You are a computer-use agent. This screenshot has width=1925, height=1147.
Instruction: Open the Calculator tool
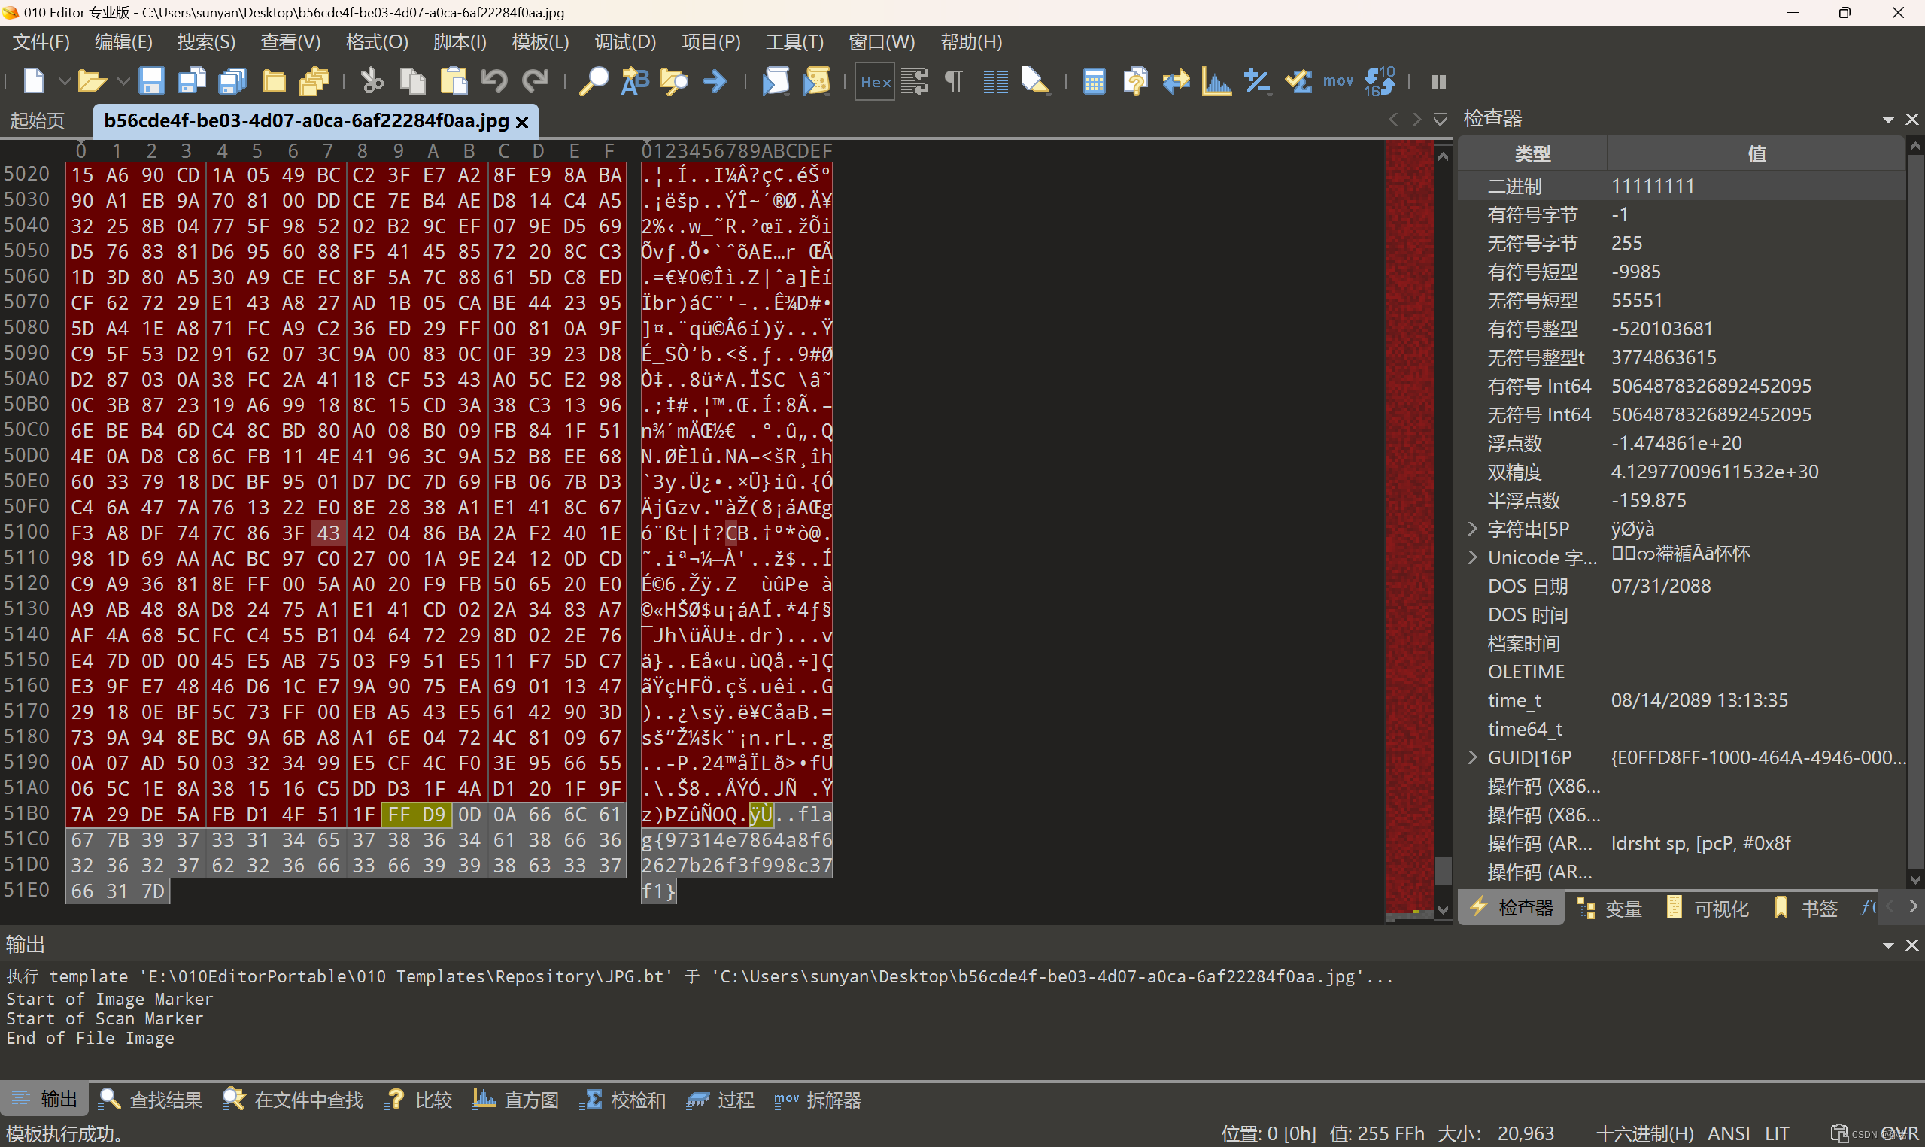1094,80
